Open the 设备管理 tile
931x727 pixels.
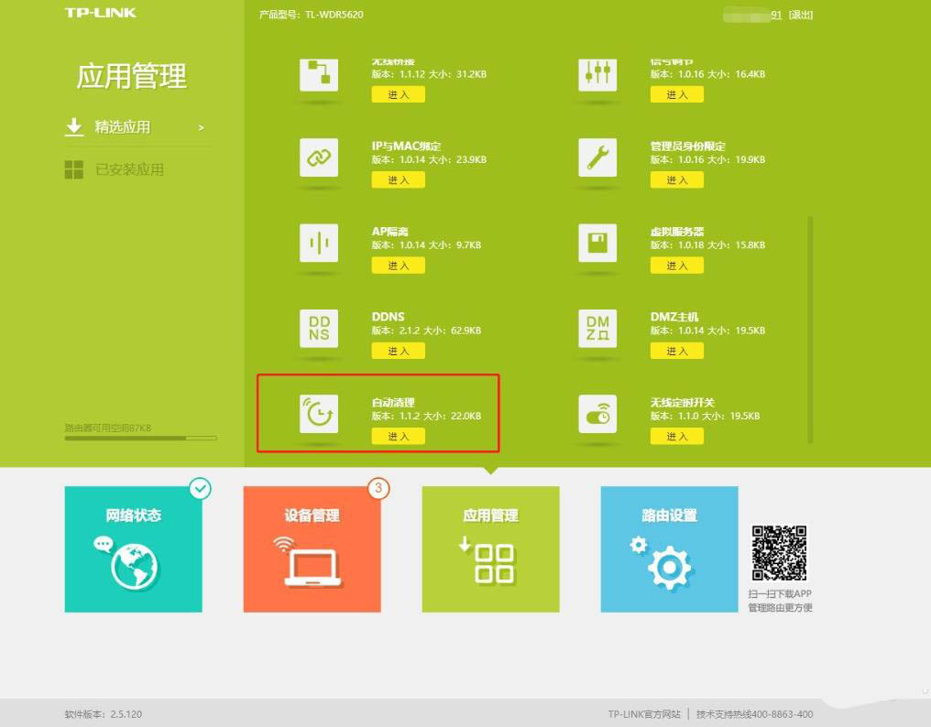312,549
